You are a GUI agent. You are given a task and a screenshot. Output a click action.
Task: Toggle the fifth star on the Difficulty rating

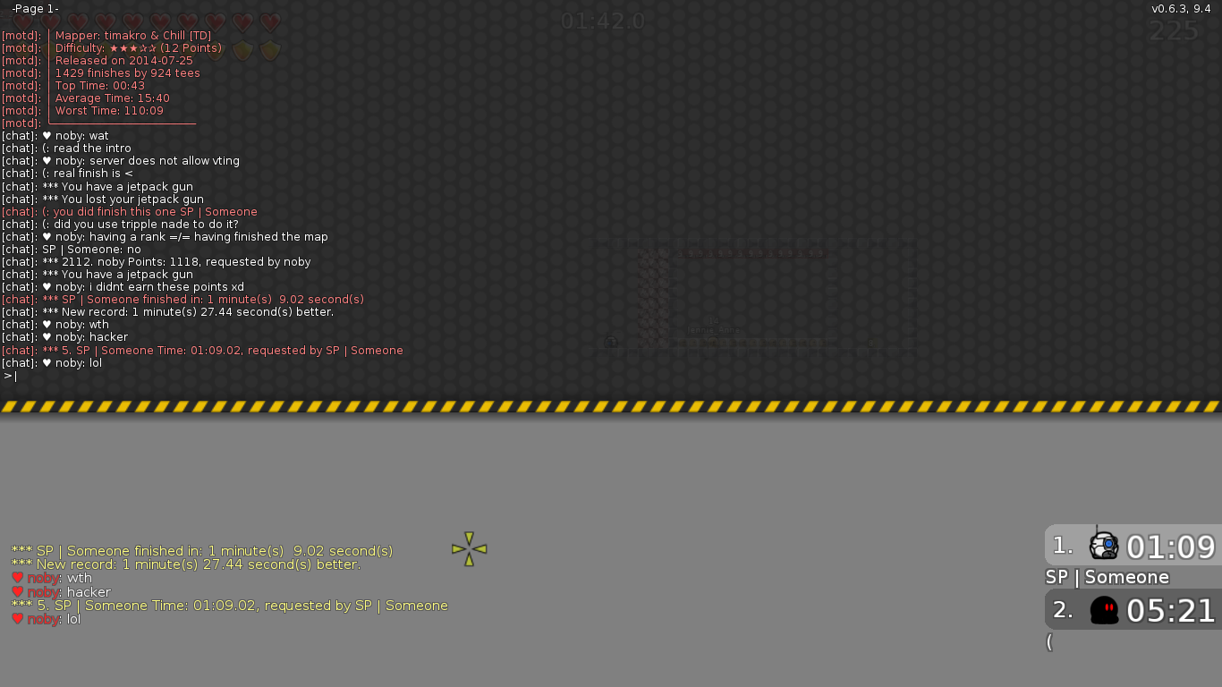(x=152, y=47)
